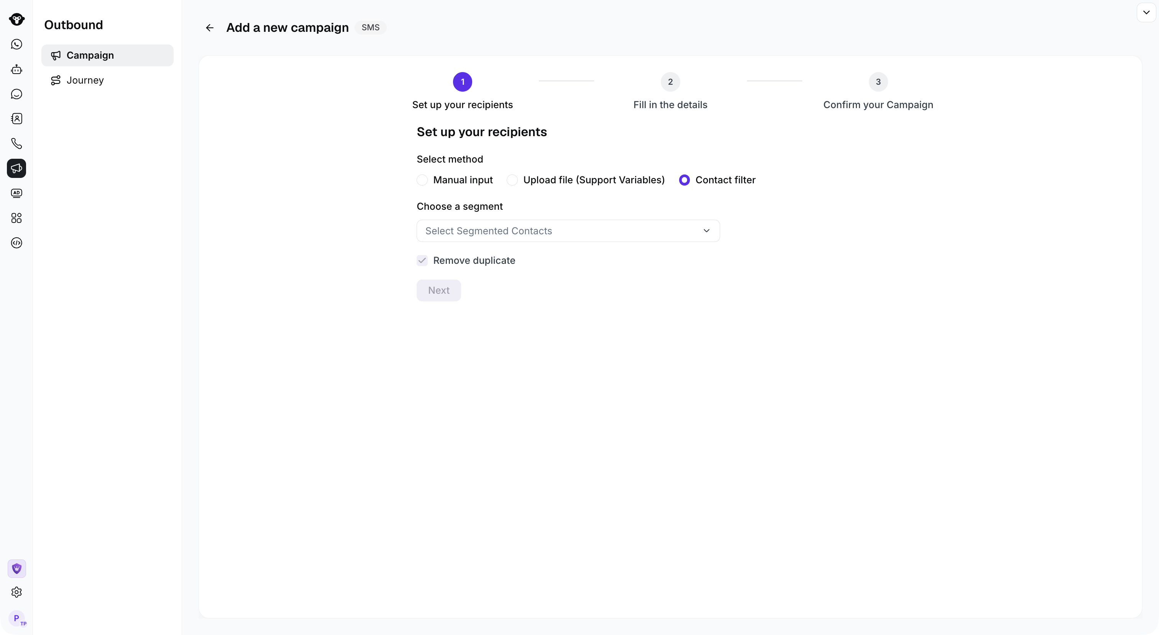
Task: Open the apps grid icon in sidebar
Action: pos(16,218)
